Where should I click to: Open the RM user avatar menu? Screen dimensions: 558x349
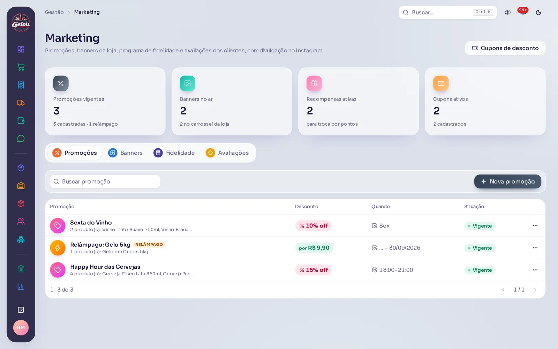21,328
